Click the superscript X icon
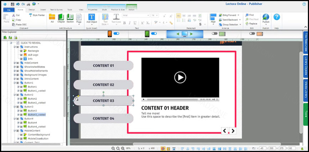309x152 pixels. tap(142, 23)
